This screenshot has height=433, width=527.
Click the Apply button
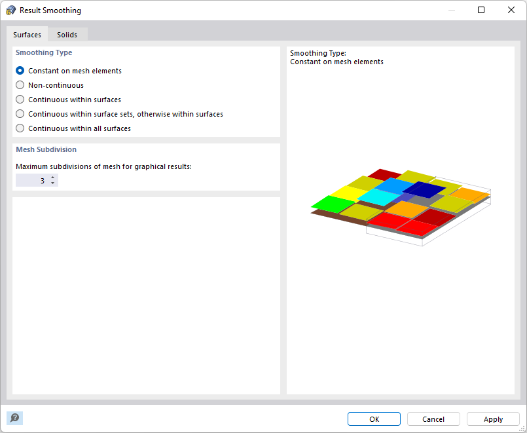[x=493, y=419]
